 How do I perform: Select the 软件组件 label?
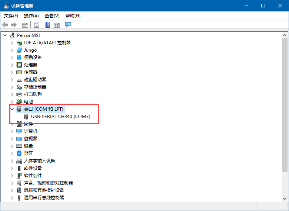33,176
